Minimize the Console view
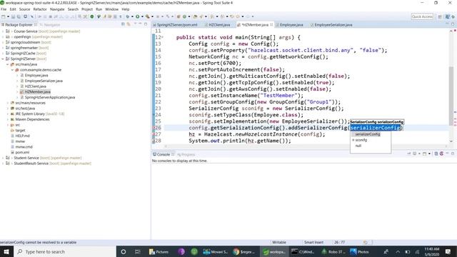Screen dimensions: 457x257 448,153
